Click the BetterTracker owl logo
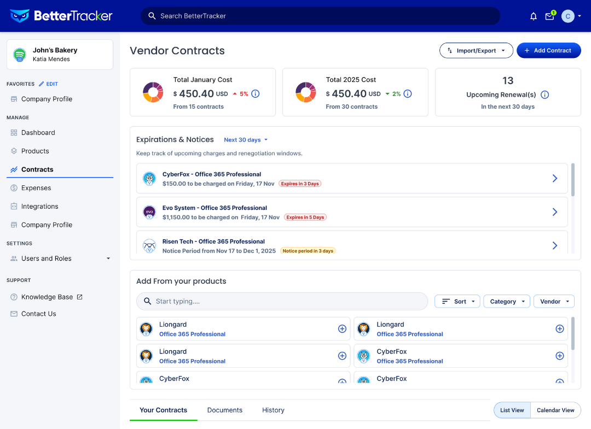 20,16
